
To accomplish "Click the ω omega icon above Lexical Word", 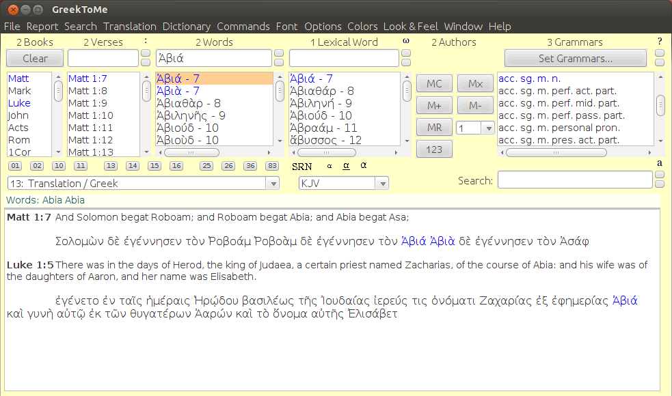I will point(406,41).
